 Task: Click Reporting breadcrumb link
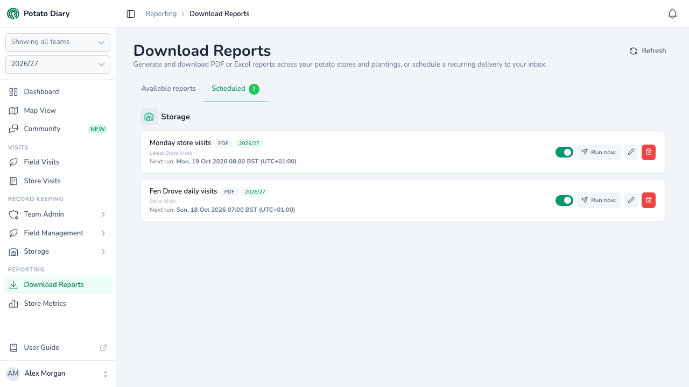(x=161, y=14)
